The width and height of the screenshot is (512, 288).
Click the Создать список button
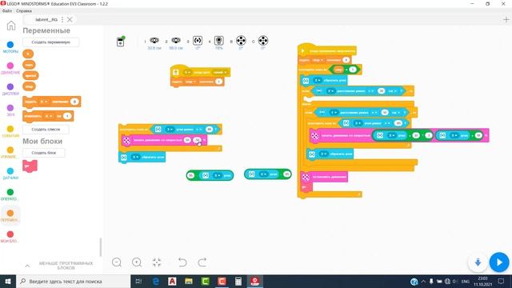click(46, 130)
